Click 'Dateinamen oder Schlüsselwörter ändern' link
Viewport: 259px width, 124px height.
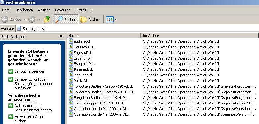point(33,108)
